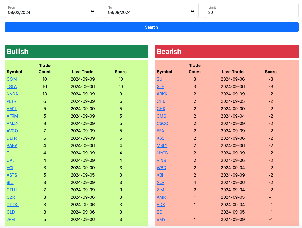Open the AMR symbol link
This screenshot has width=302, height=228.
pyautogui.click(x=161, y=197)
